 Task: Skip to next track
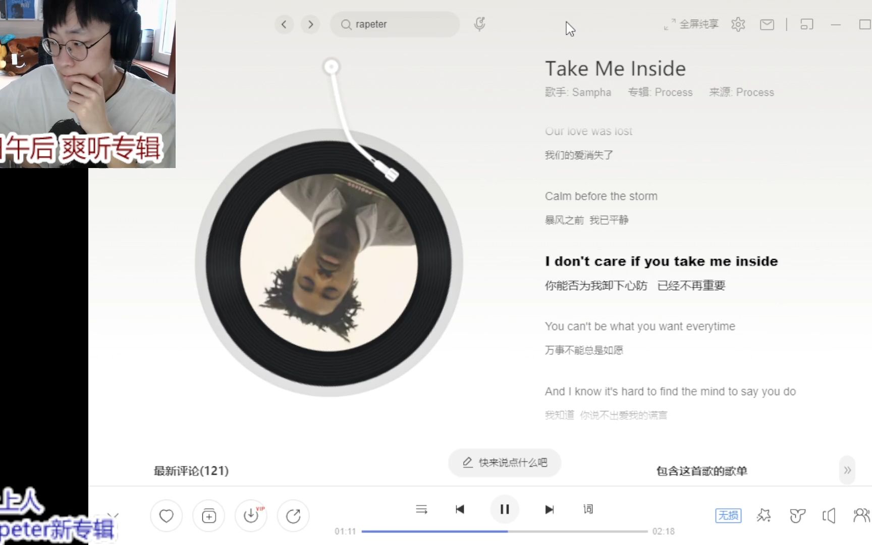(x=550, y=509)
